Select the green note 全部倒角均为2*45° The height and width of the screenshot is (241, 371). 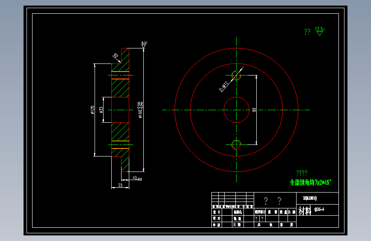[310, 182]
